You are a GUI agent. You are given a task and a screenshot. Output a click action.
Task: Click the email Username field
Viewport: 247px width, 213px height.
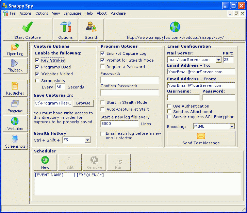(x=183, y=98)
